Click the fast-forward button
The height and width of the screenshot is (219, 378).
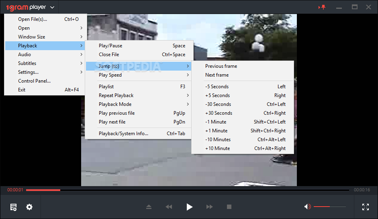[x=210, y=207]
